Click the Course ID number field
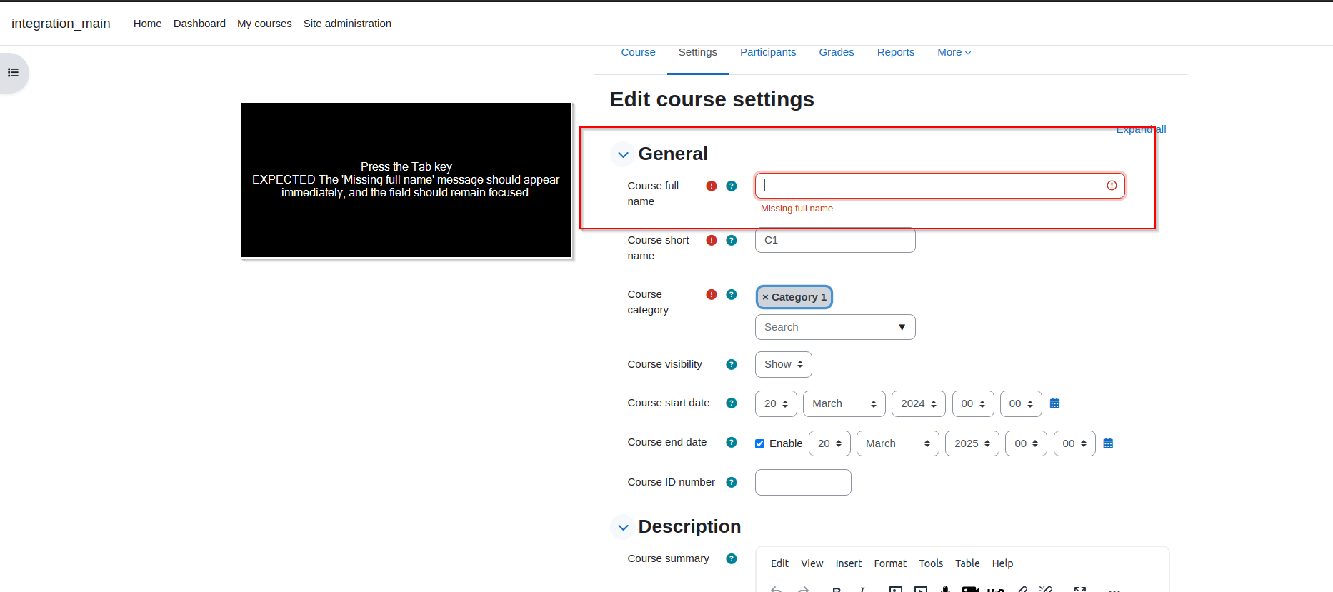The height and width of the screenshot is (592, 1333). pos(803,482)
